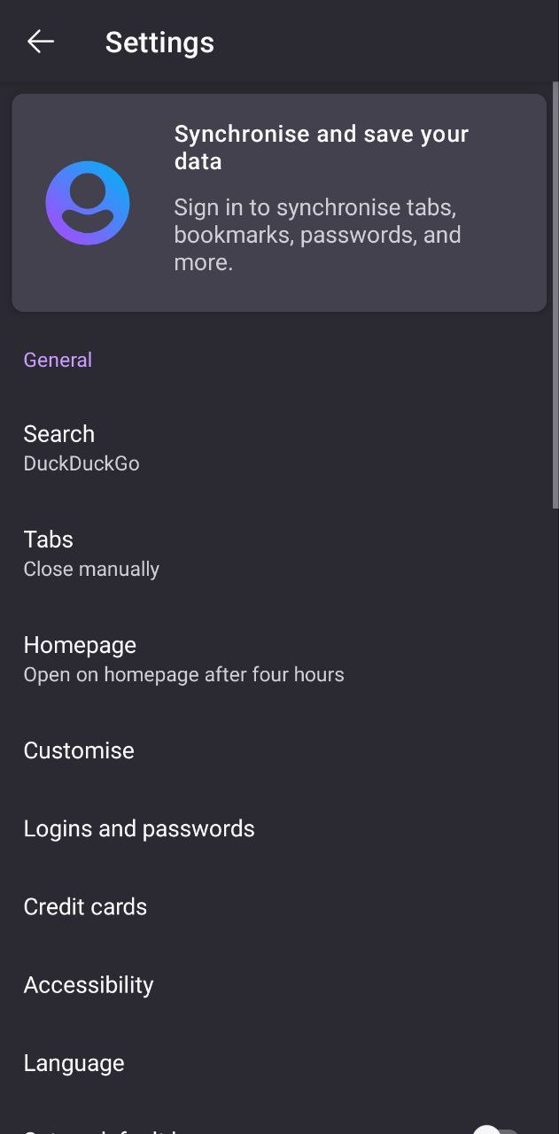
Task: Open the Search settings entry
Action: [x=279, y=447]
